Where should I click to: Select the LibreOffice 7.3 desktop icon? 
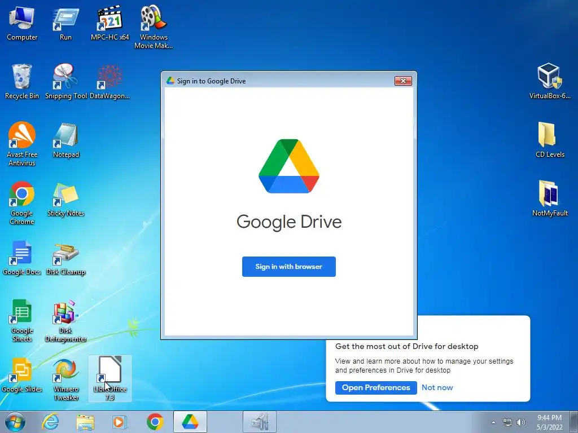point(110,379)
